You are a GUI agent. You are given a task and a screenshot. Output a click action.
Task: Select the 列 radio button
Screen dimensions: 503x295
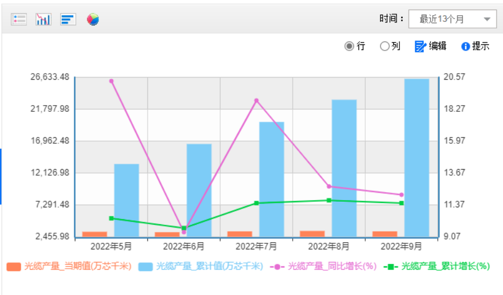point(385,47)
